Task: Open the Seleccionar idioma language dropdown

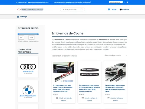Action: [116, 2]
